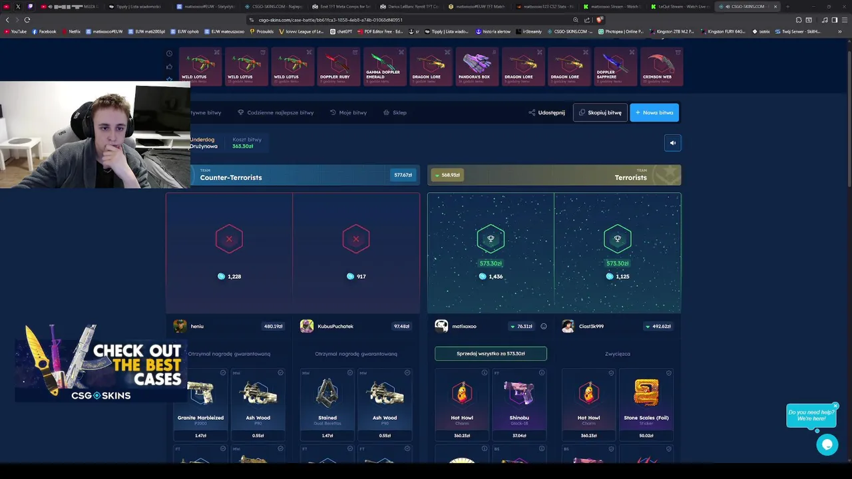Mute the battle sound with the speaker icon
This screenshot has width=852, height=479.
click(x=672, y=143)
